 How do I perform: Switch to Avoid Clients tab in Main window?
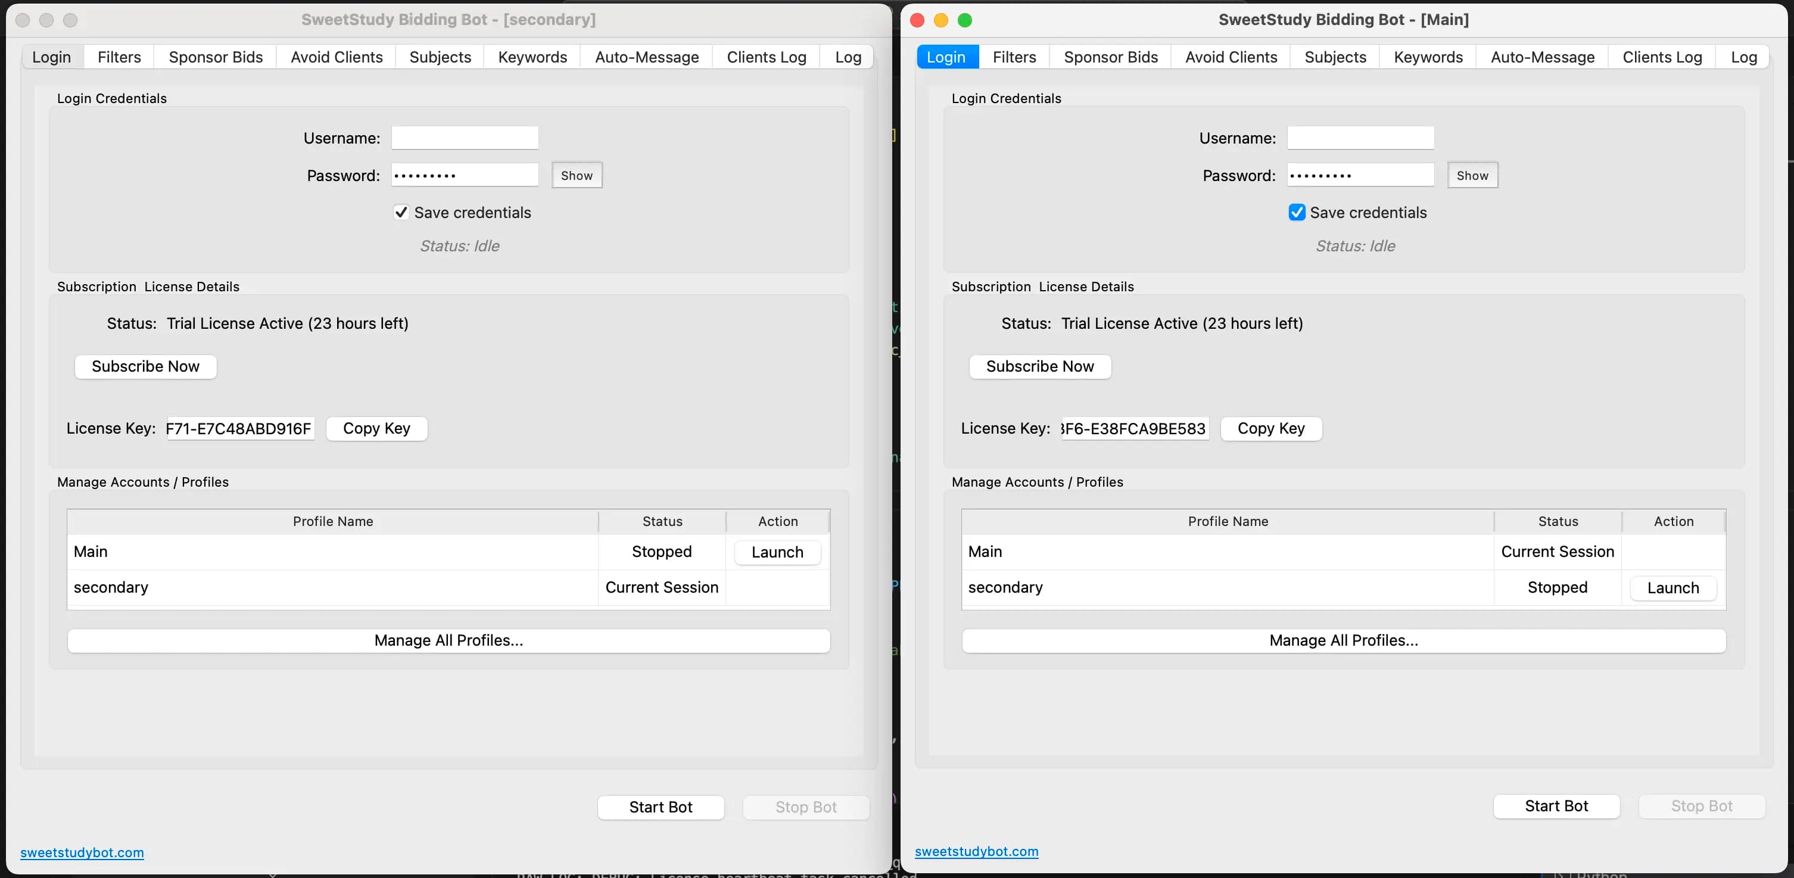click(x=1231, y=57)
